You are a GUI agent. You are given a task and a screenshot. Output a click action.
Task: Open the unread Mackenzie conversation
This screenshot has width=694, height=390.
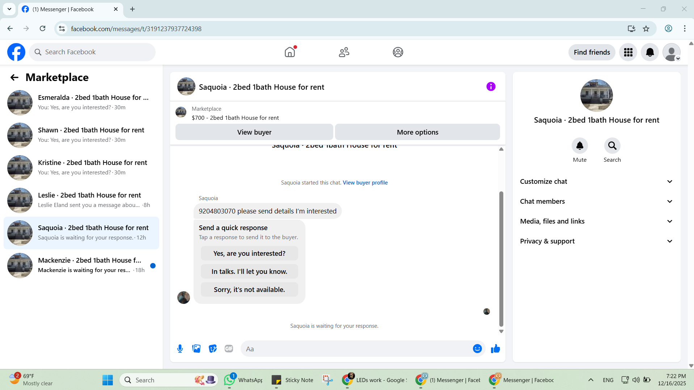click(x=81, y=265)
